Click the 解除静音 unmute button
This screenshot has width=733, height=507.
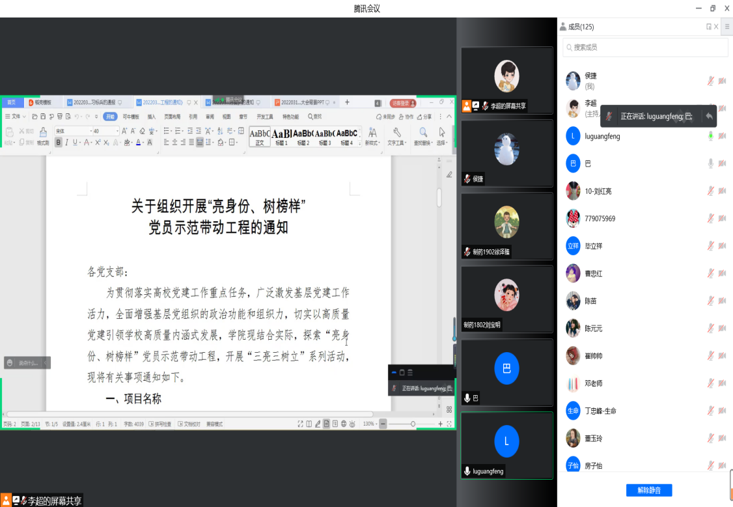648,490
